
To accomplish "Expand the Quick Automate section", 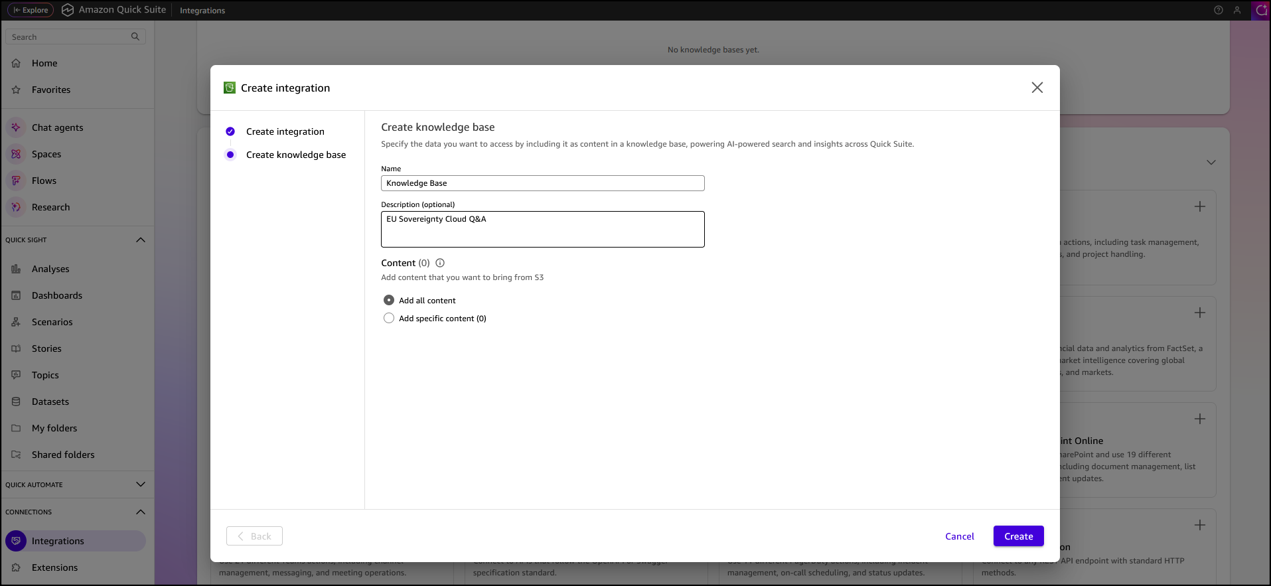I will (x=141, y=484).
